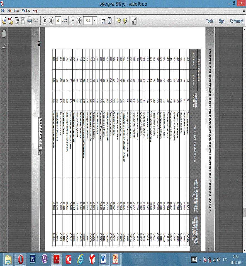This screenshot has width=246, height=266.
Task: Open the View menu
Action: pos(16,11)
